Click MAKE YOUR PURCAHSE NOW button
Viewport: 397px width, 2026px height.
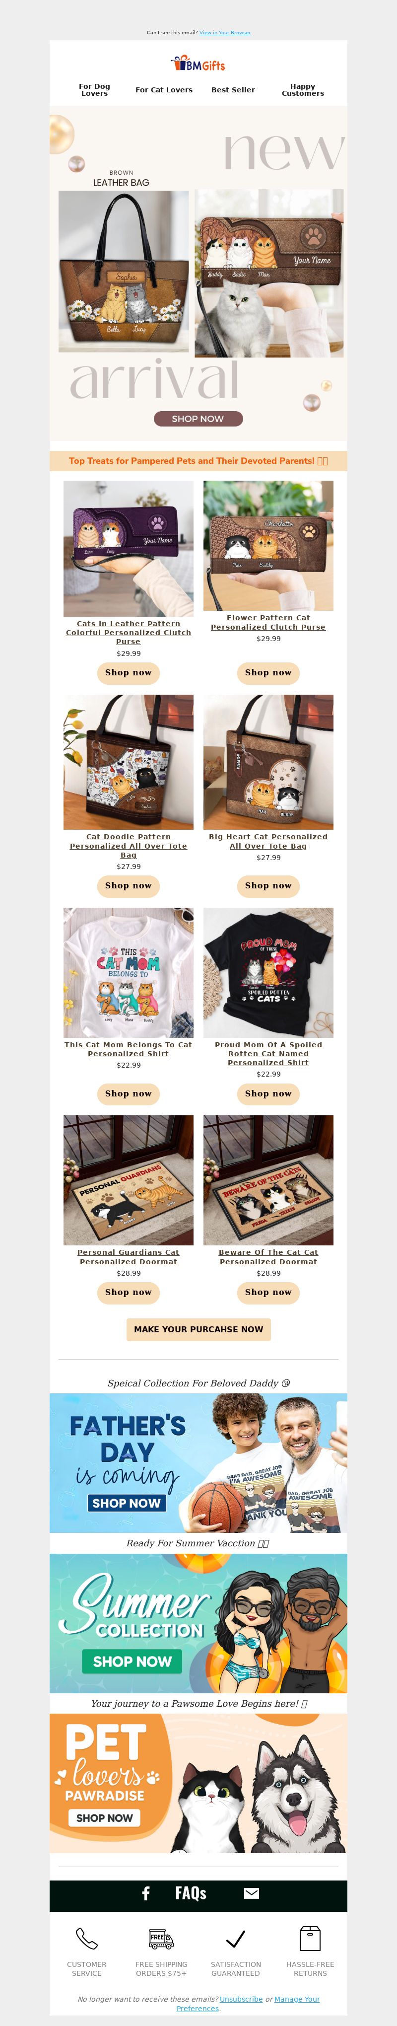click(198, 1328)
